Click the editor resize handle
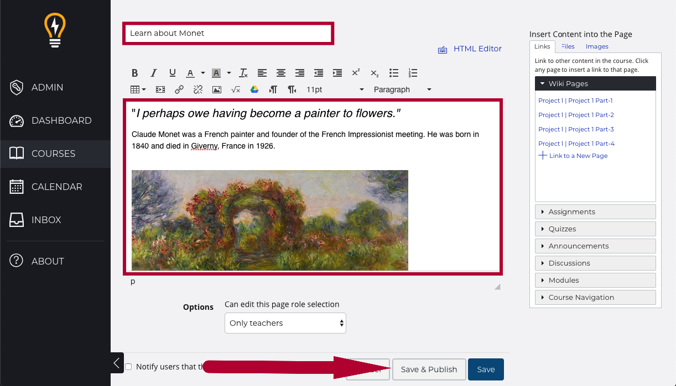 click(497, 287)
